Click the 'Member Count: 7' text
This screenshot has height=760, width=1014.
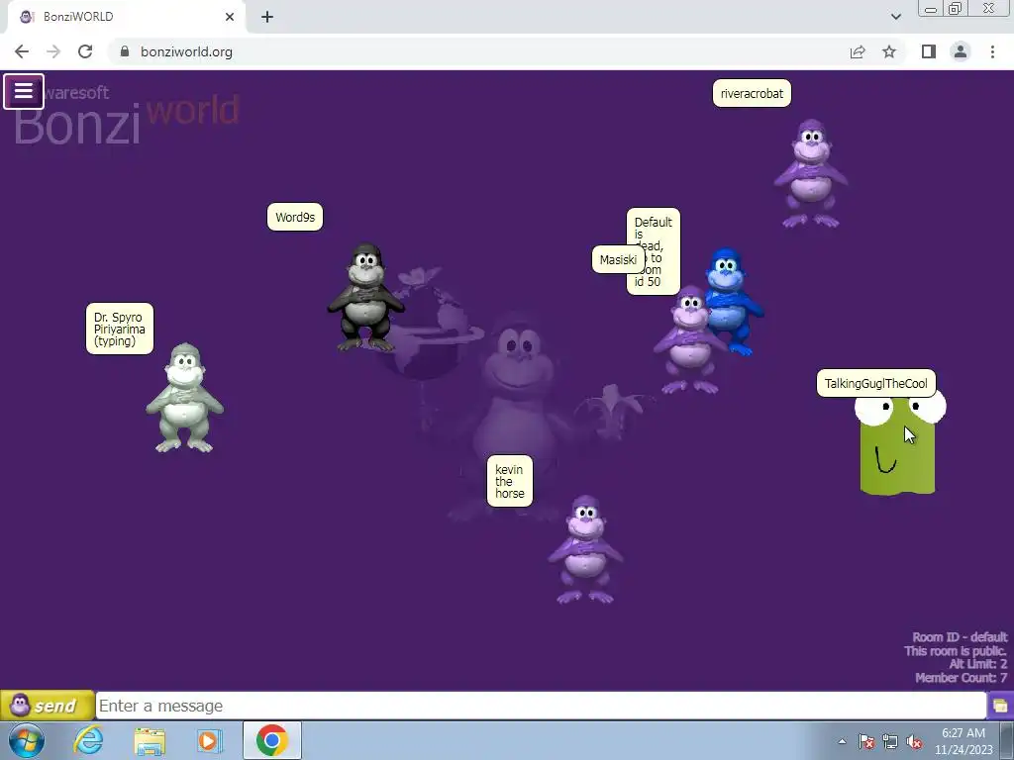[x=961, y=678]
